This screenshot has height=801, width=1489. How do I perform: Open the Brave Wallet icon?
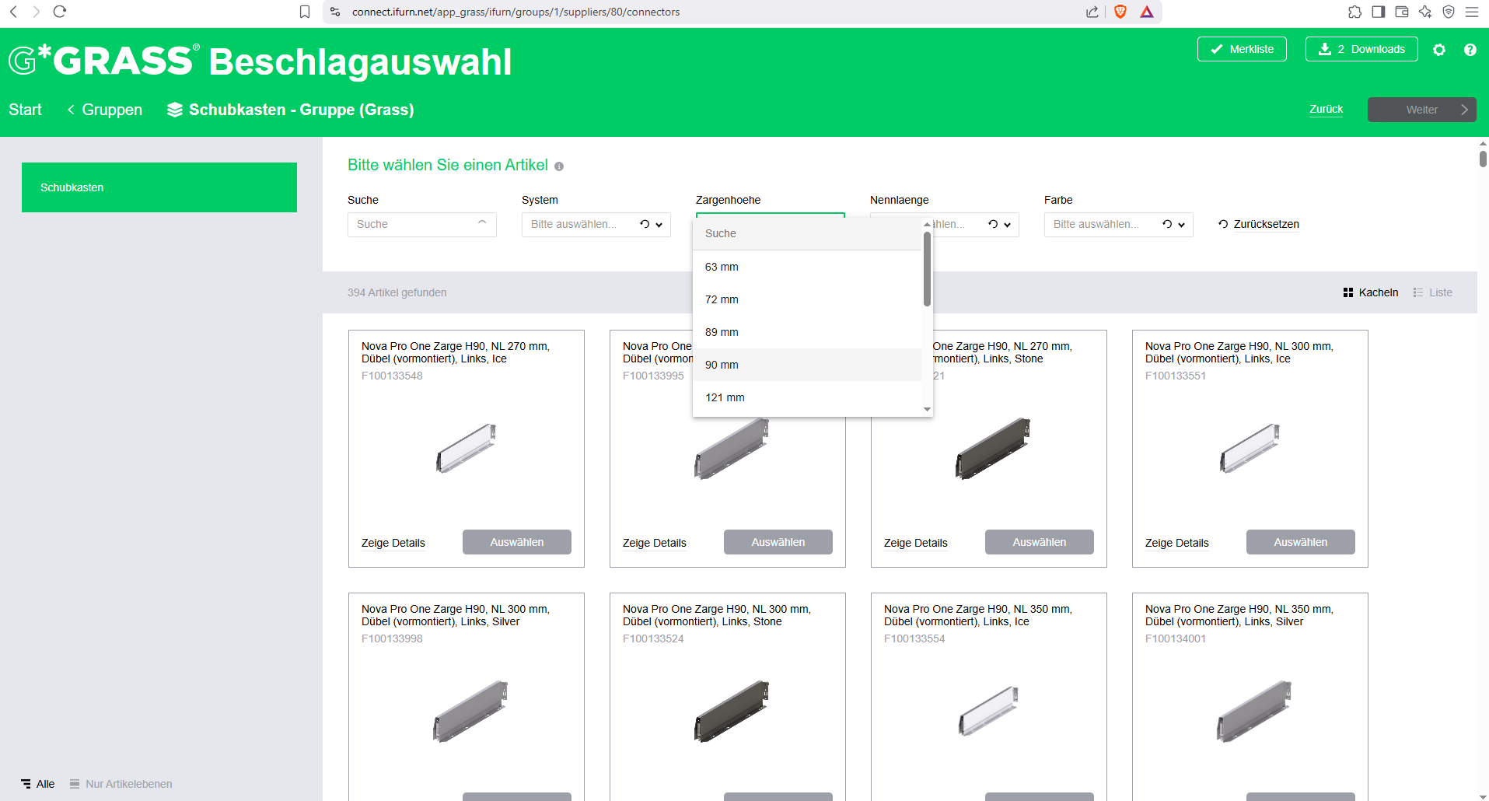tap(1402, 12)
